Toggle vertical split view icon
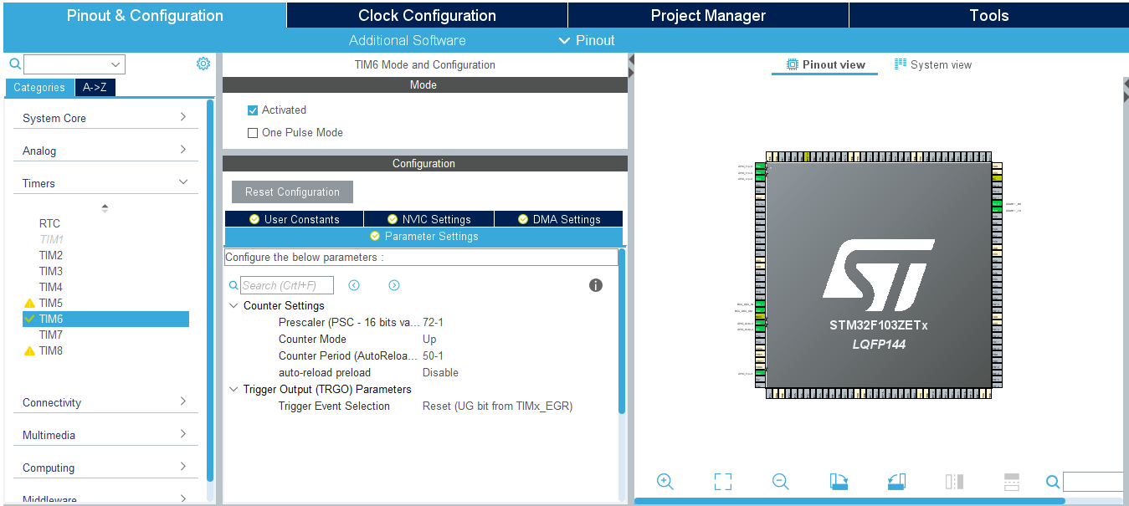 (x=954, y=482)
